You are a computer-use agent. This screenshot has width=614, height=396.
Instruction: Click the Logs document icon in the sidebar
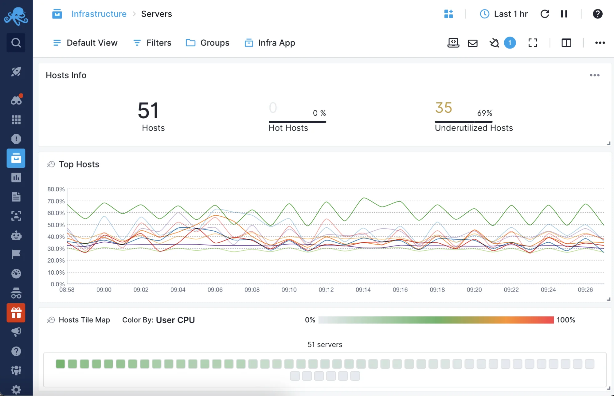pos(16,197)
